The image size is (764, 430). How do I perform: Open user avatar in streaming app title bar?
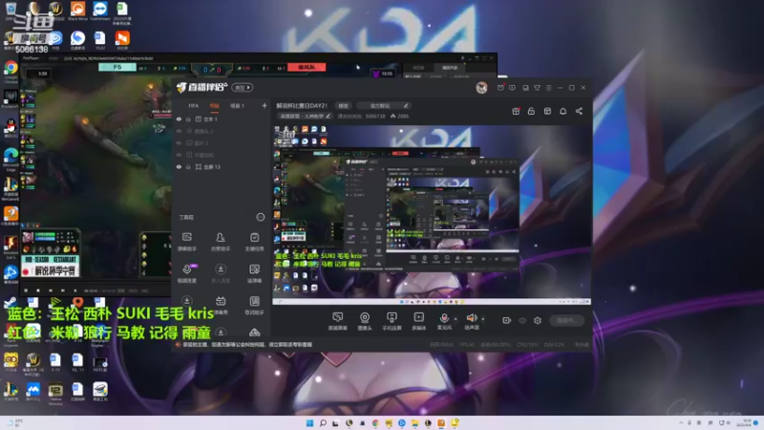481,88
